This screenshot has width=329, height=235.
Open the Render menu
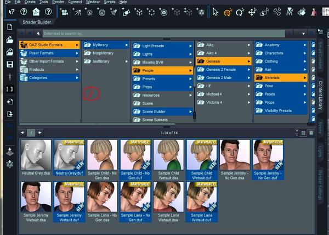pyautogui.click(x=58, y=2)
